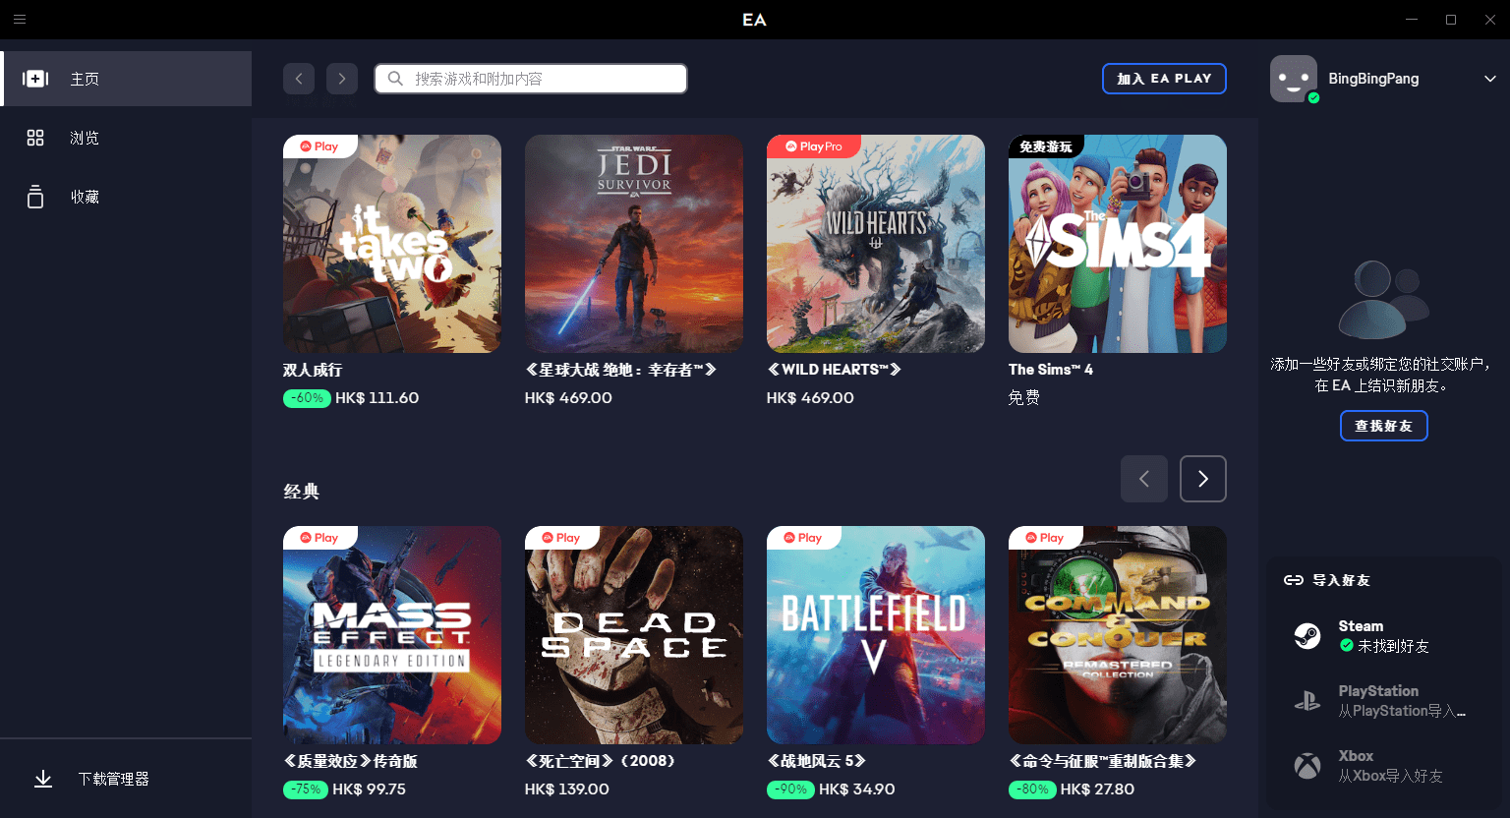This screenshot has height=818, width=1510.
Task: Click the EA logo in title bar
Action: tap(754, 20)
